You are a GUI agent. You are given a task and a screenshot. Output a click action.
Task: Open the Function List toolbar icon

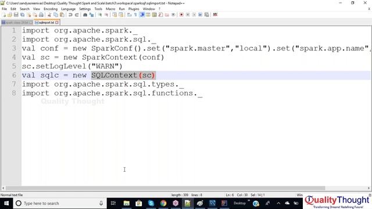[x=160, y=15]
